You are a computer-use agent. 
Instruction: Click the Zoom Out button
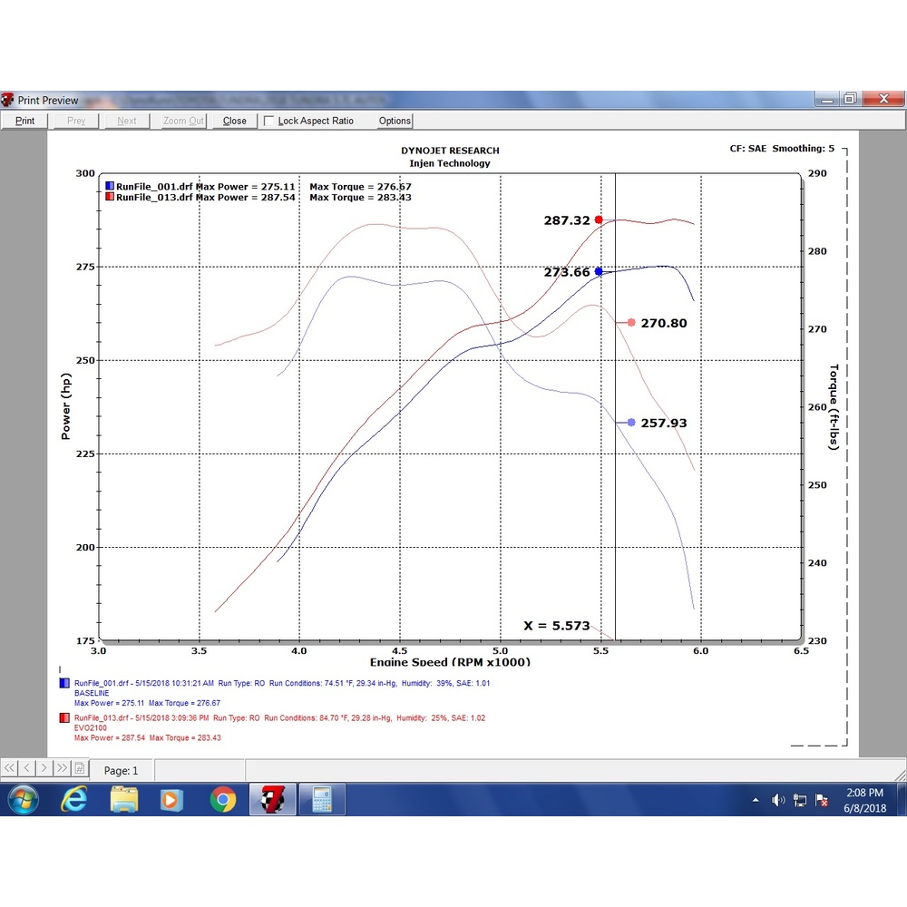tap(183, 121)
